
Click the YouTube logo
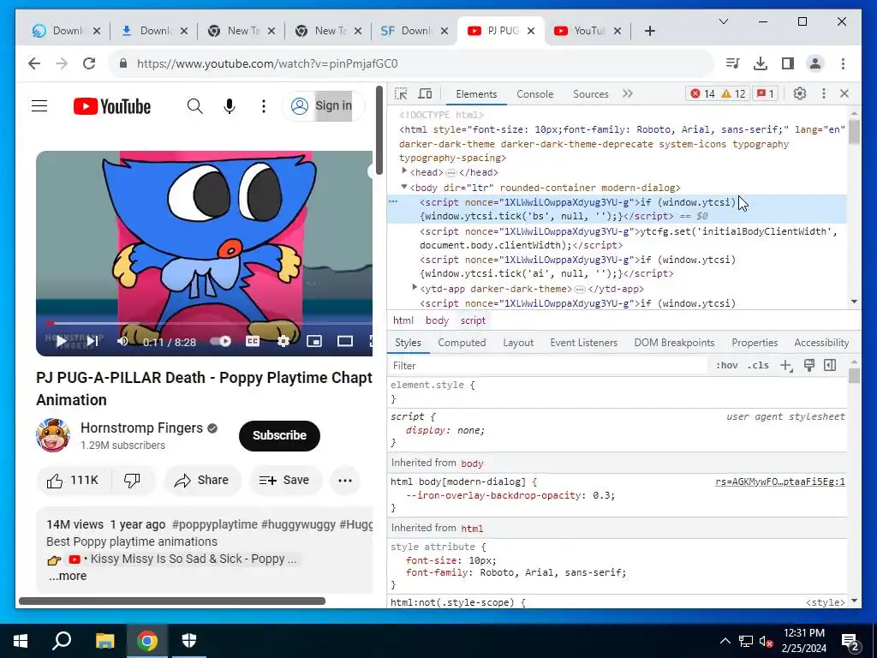coord(112,106)
